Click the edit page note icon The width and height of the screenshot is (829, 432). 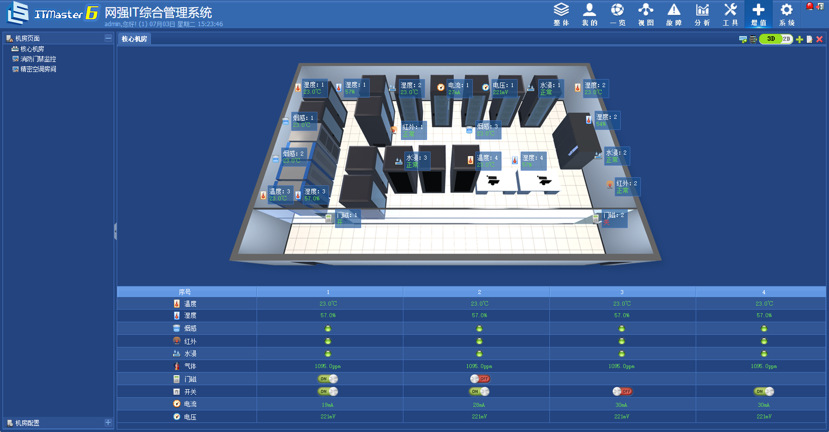tap(809, 39)
